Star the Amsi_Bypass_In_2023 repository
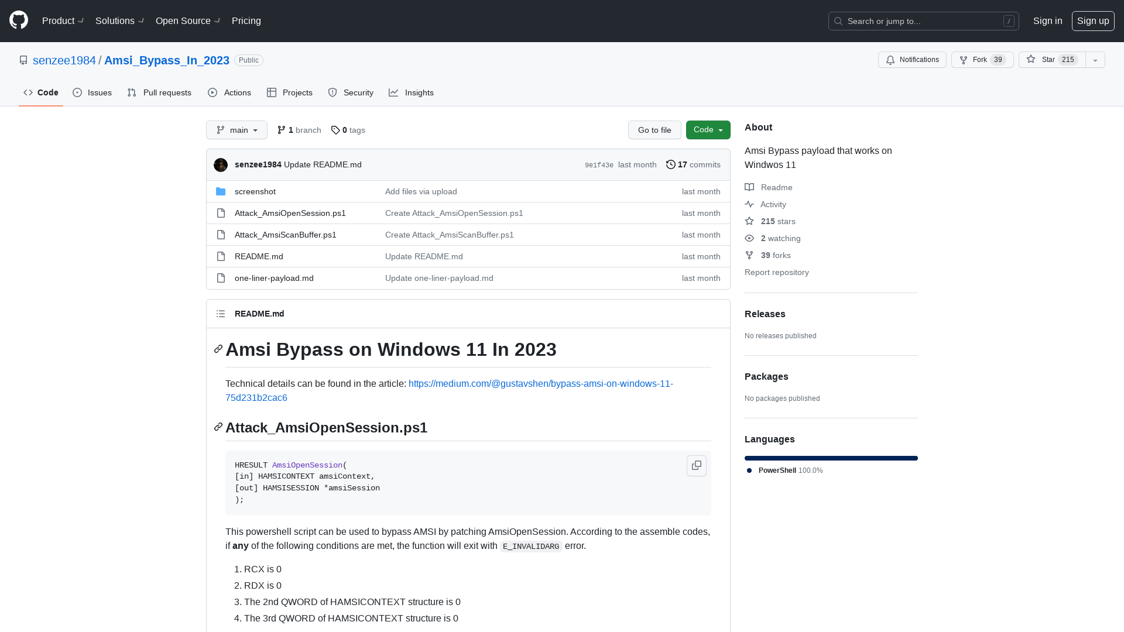 pyautogui.click(x=1052, y=60)
